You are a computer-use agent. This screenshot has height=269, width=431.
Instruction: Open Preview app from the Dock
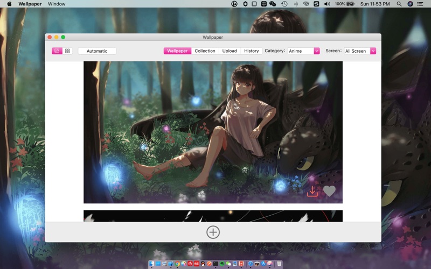pyautogui.click(x=235, y=264)
